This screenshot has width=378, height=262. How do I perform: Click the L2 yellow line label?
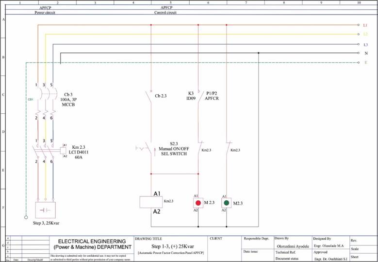click(365, 34)
